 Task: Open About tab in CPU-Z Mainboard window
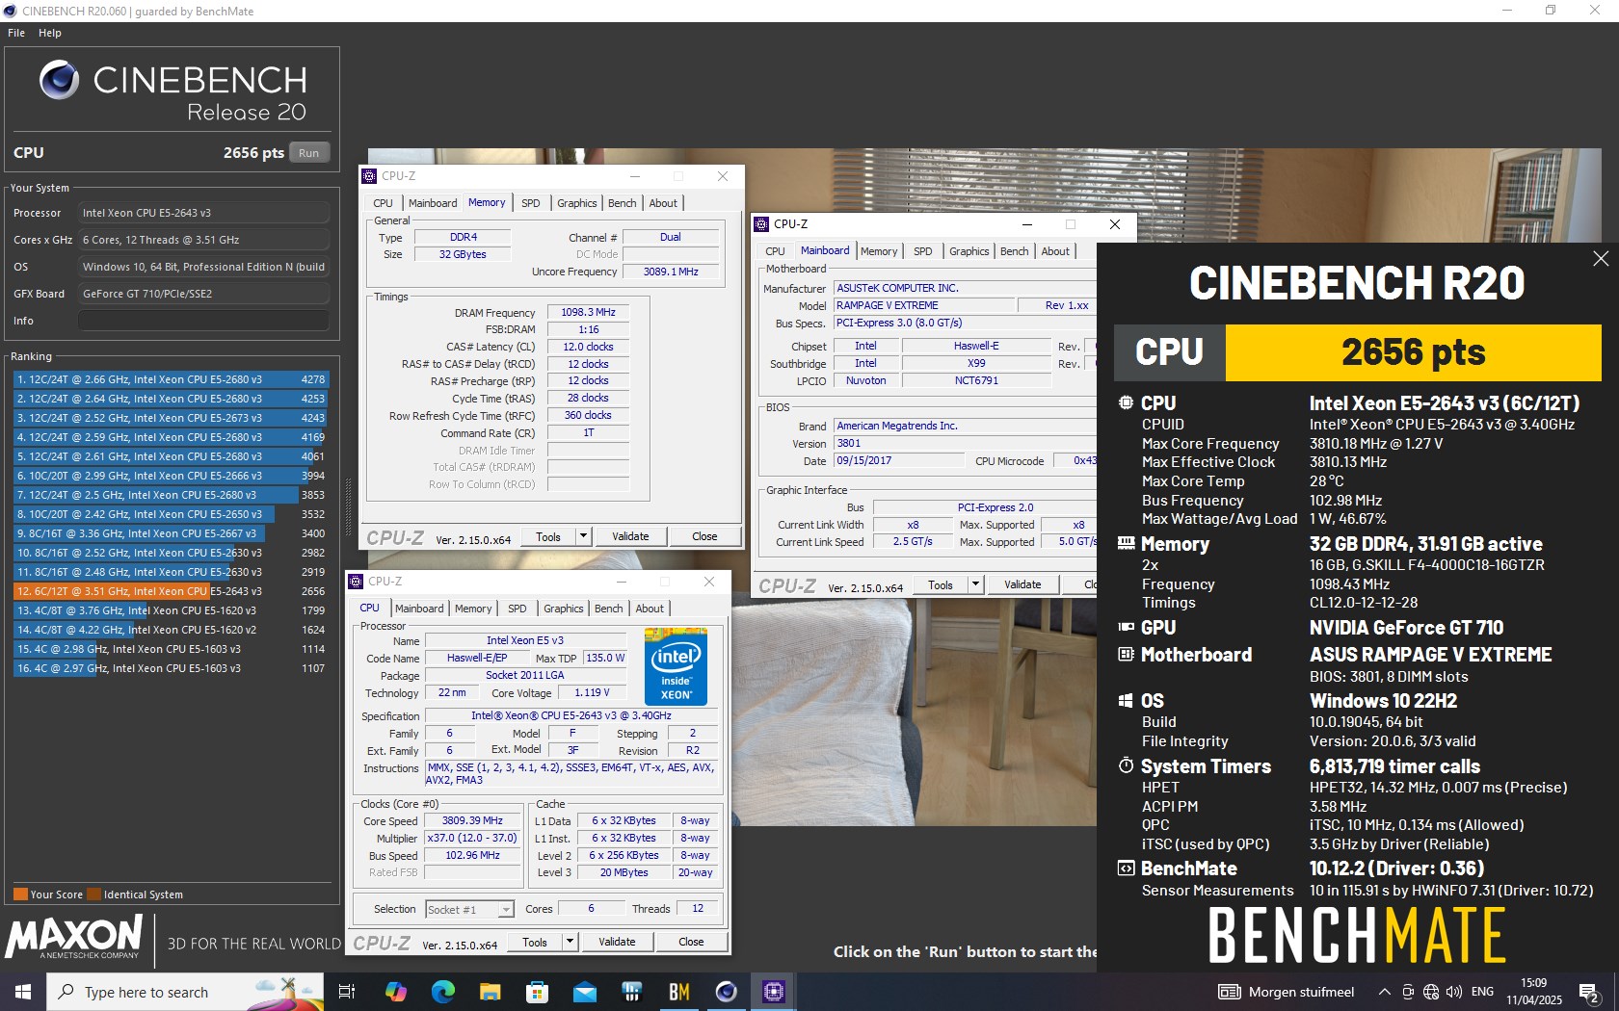point(1055,251)
